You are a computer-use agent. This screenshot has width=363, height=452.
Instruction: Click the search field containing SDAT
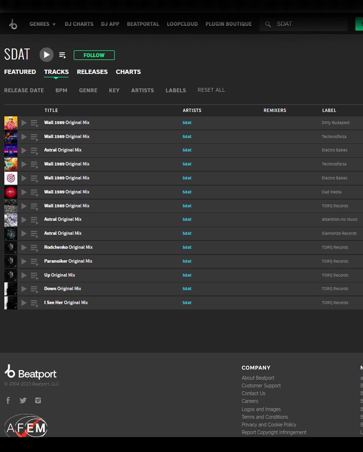pyautogui.click(x=309, y=24)
